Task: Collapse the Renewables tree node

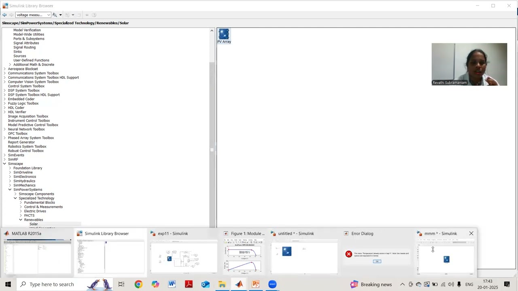Action: coord(21,220)
